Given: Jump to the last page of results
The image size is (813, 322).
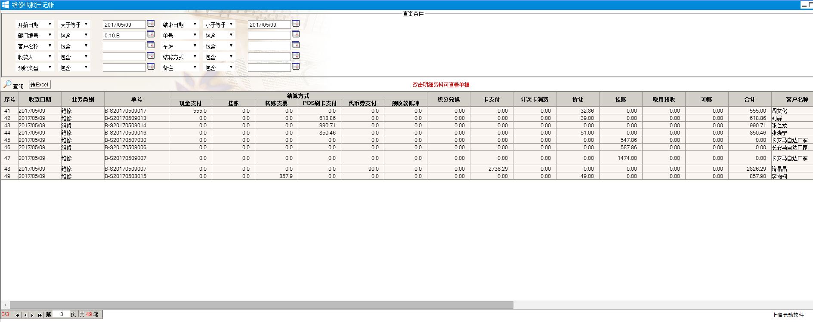Looking at the screenshot, I should click(x=40, y=315).
